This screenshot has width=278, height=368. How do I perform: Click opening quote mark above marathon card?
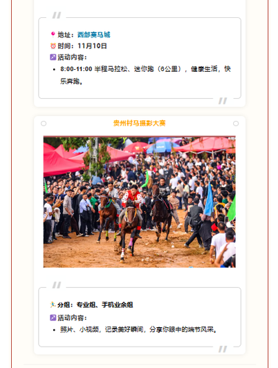(x=57, y=15)
